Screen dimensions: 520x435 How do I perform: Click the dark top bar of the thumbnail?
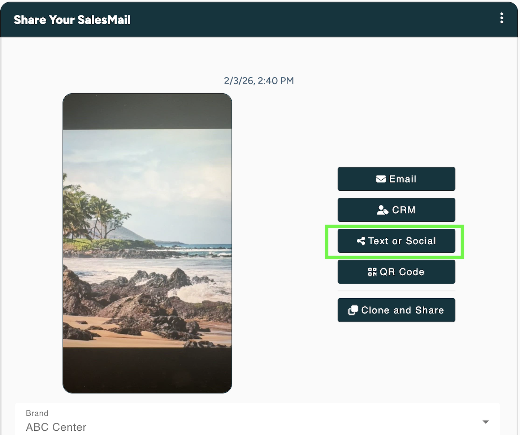[x=147, y=111]
